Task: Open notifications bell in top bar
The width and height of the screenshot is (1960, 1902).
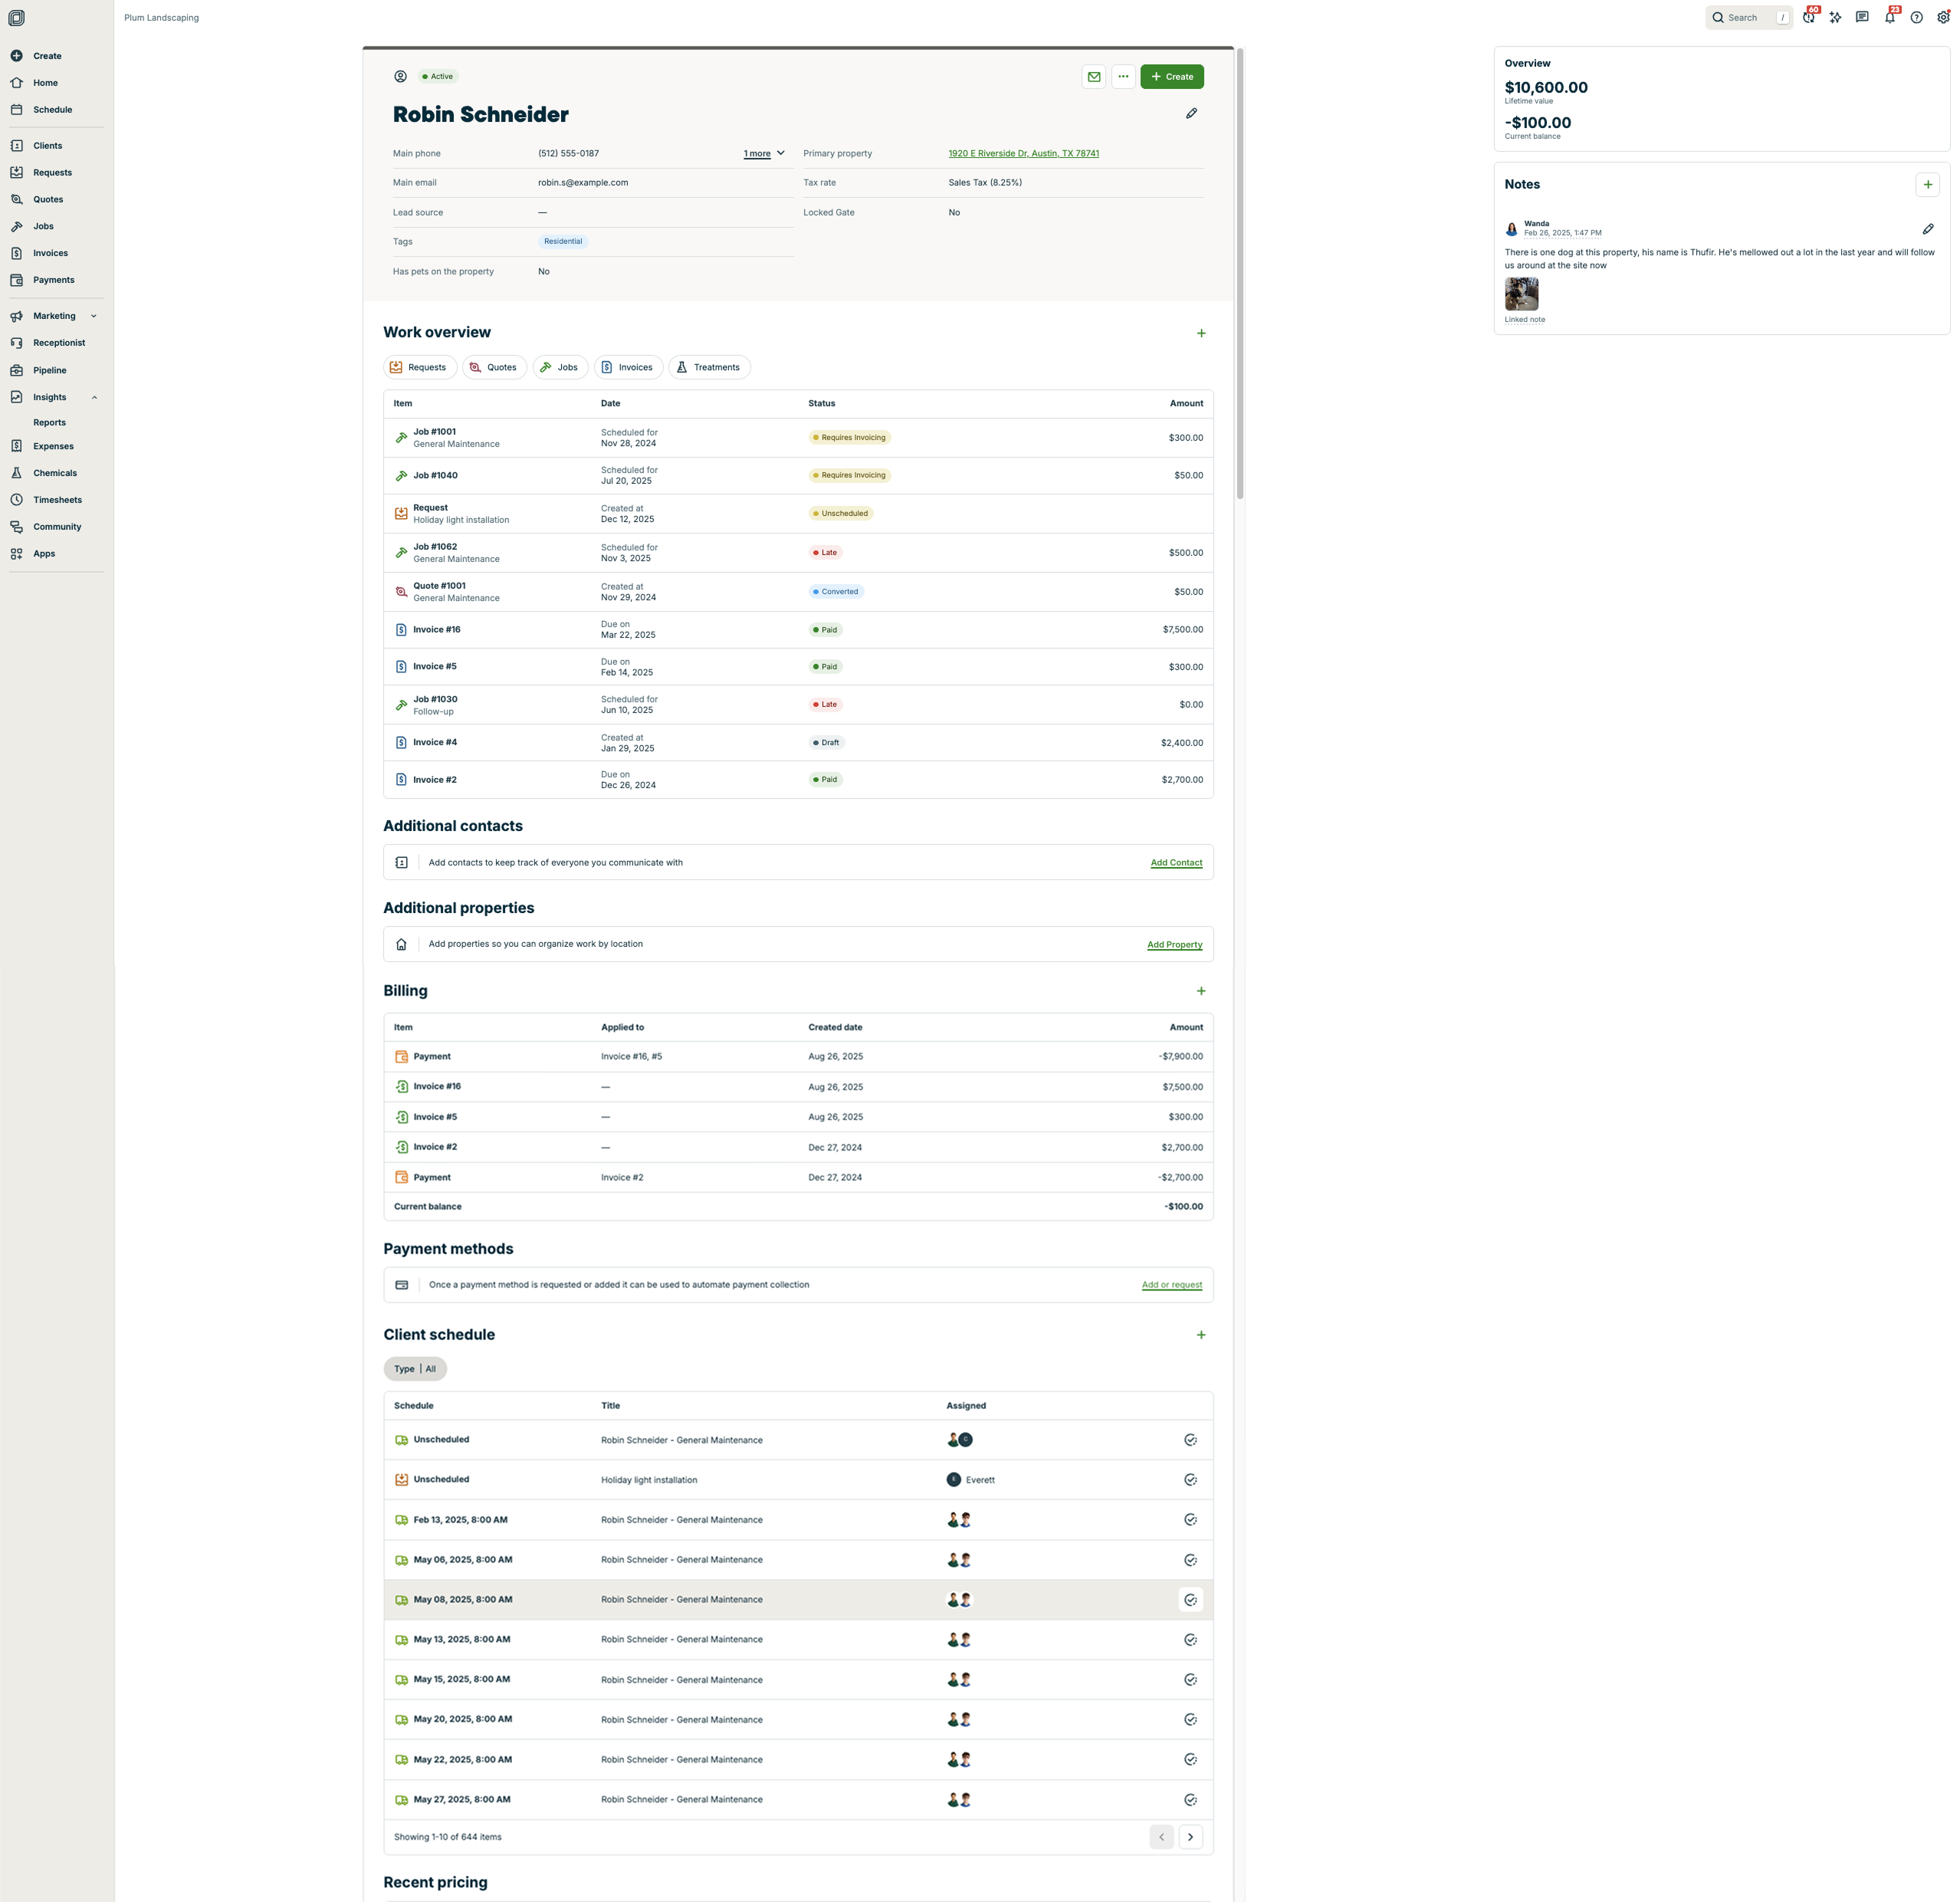Action: click(1889, 18)
